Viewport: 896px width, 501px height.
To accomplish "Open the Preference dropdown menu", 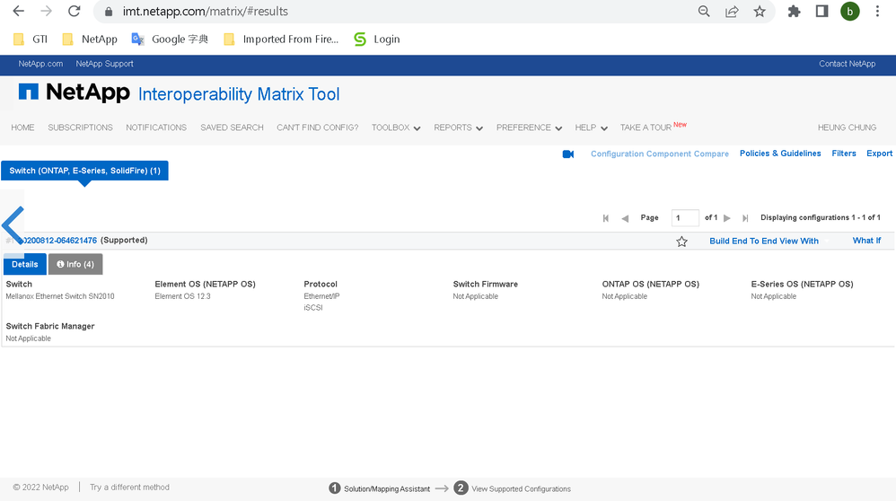I will point(529,127).
